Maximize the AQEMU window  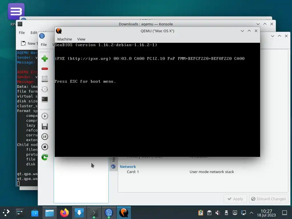tap(279, 36)
